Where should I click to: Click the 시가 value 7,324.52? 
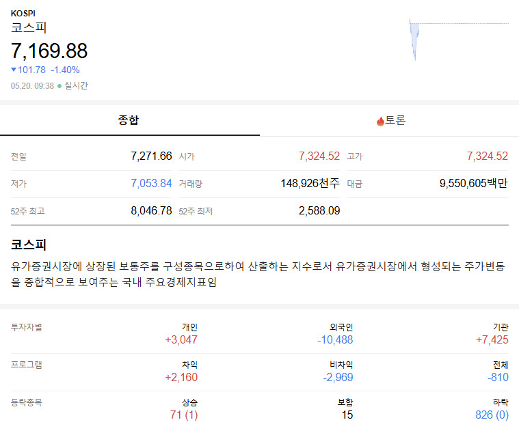pos(319,156)
